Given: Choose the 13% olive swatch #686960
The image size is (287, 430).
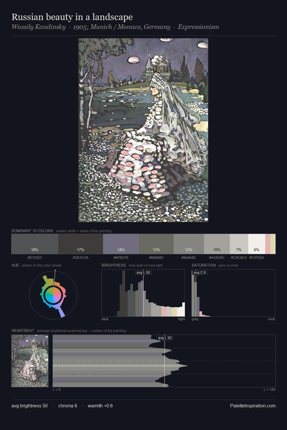Looking at the screenshot, I should click(x=156, y=244).
